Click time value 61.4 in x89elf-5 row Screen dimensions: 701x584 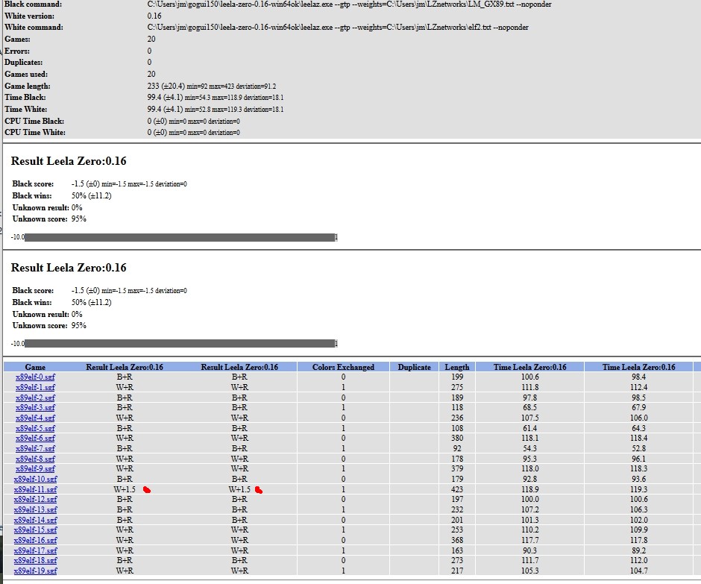(529, 428)
